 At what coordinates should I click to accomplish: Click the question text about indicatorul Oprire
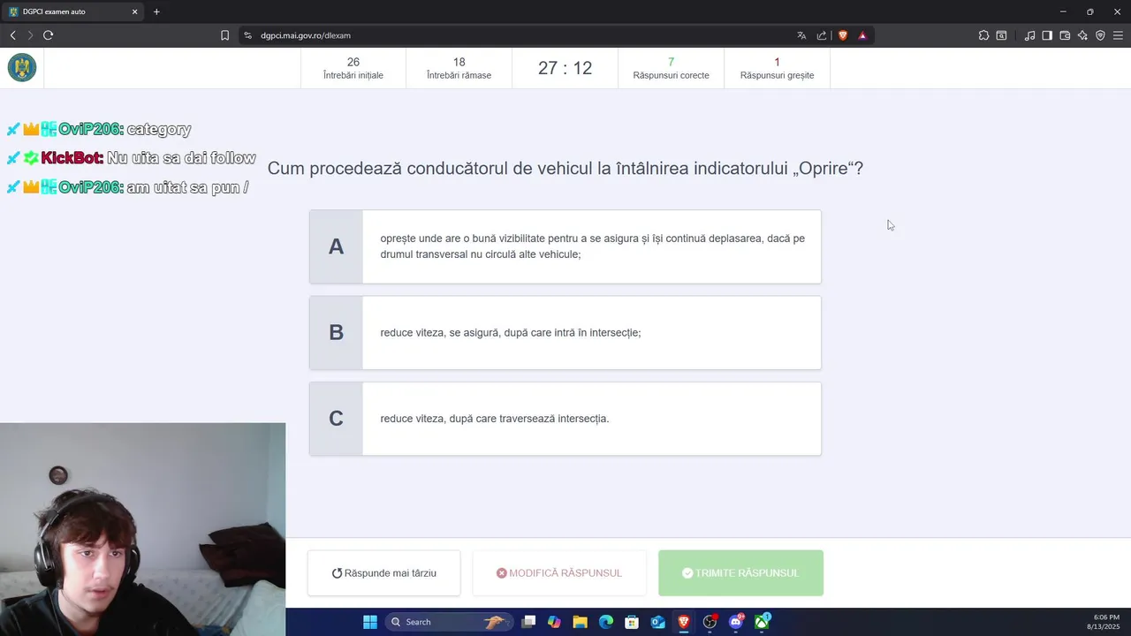(565, 168)
